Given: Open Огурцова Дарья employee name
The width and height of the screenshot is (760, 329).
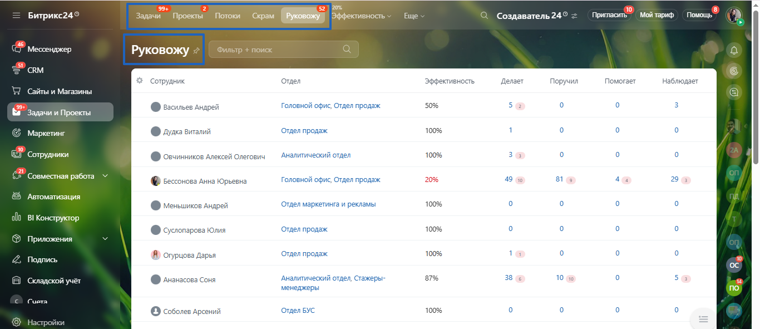Looking at the screenshot, I should click(x=190, y=255).
